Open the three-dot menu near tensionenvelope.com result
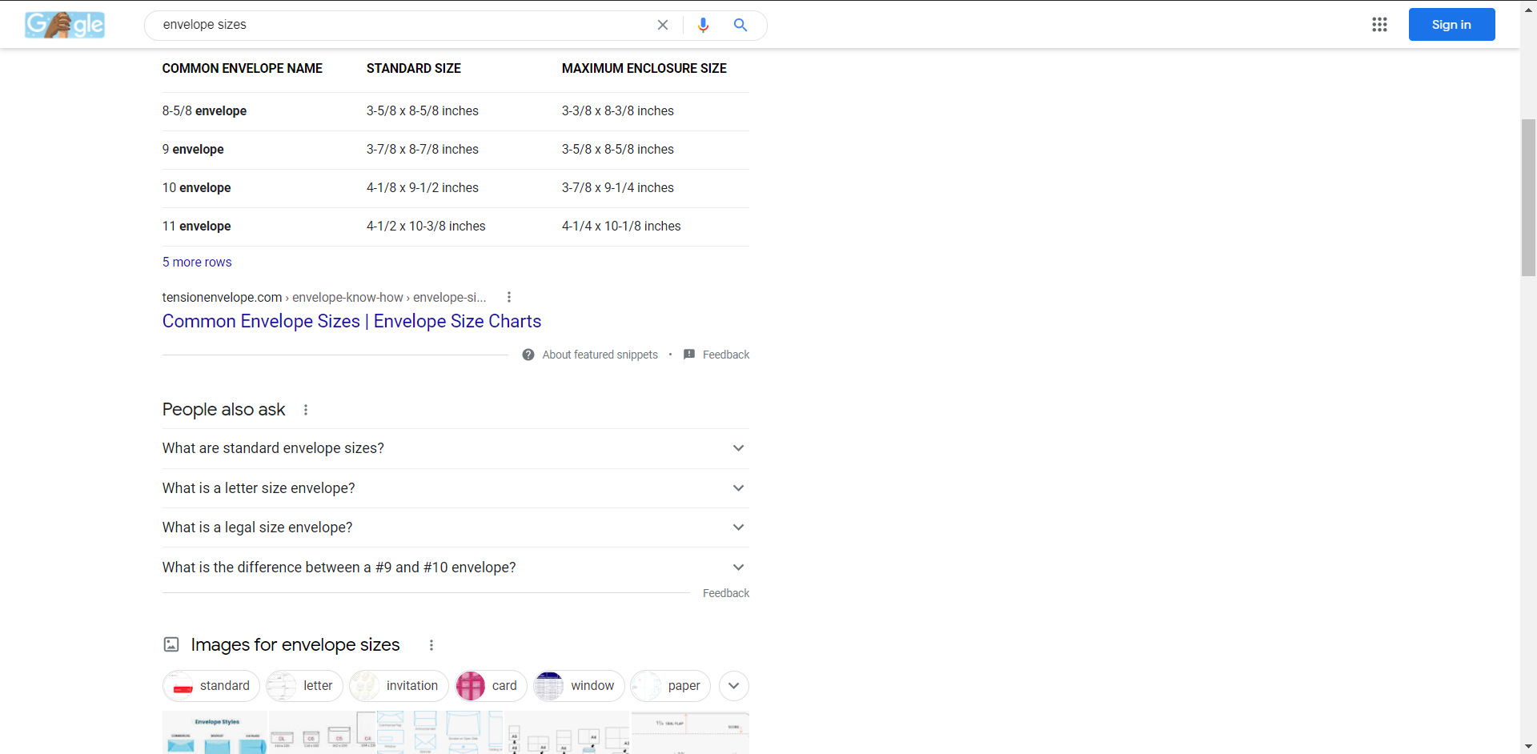This screenshot has height=754, width=1537. tap(508, 296)
